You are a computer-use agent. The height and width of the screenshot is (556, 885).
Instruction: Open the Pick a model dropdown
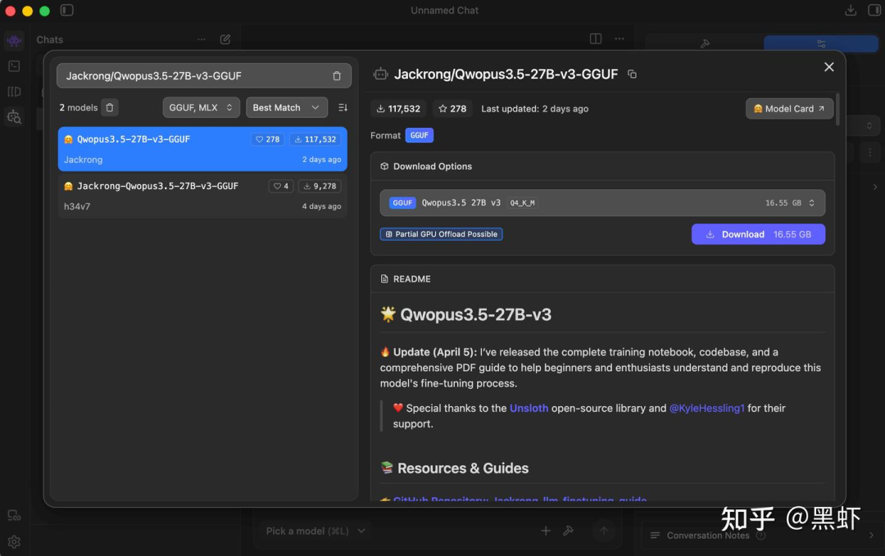tap(315, 531)
